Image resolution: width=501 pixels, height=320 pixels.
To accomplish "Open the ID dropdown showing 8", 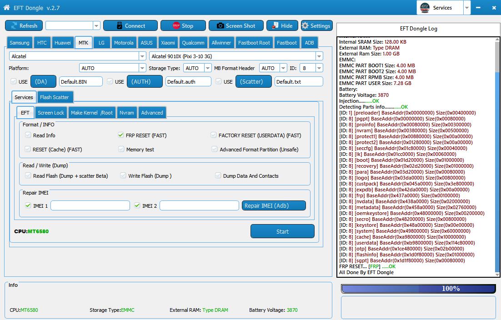I will coord(319,68).
